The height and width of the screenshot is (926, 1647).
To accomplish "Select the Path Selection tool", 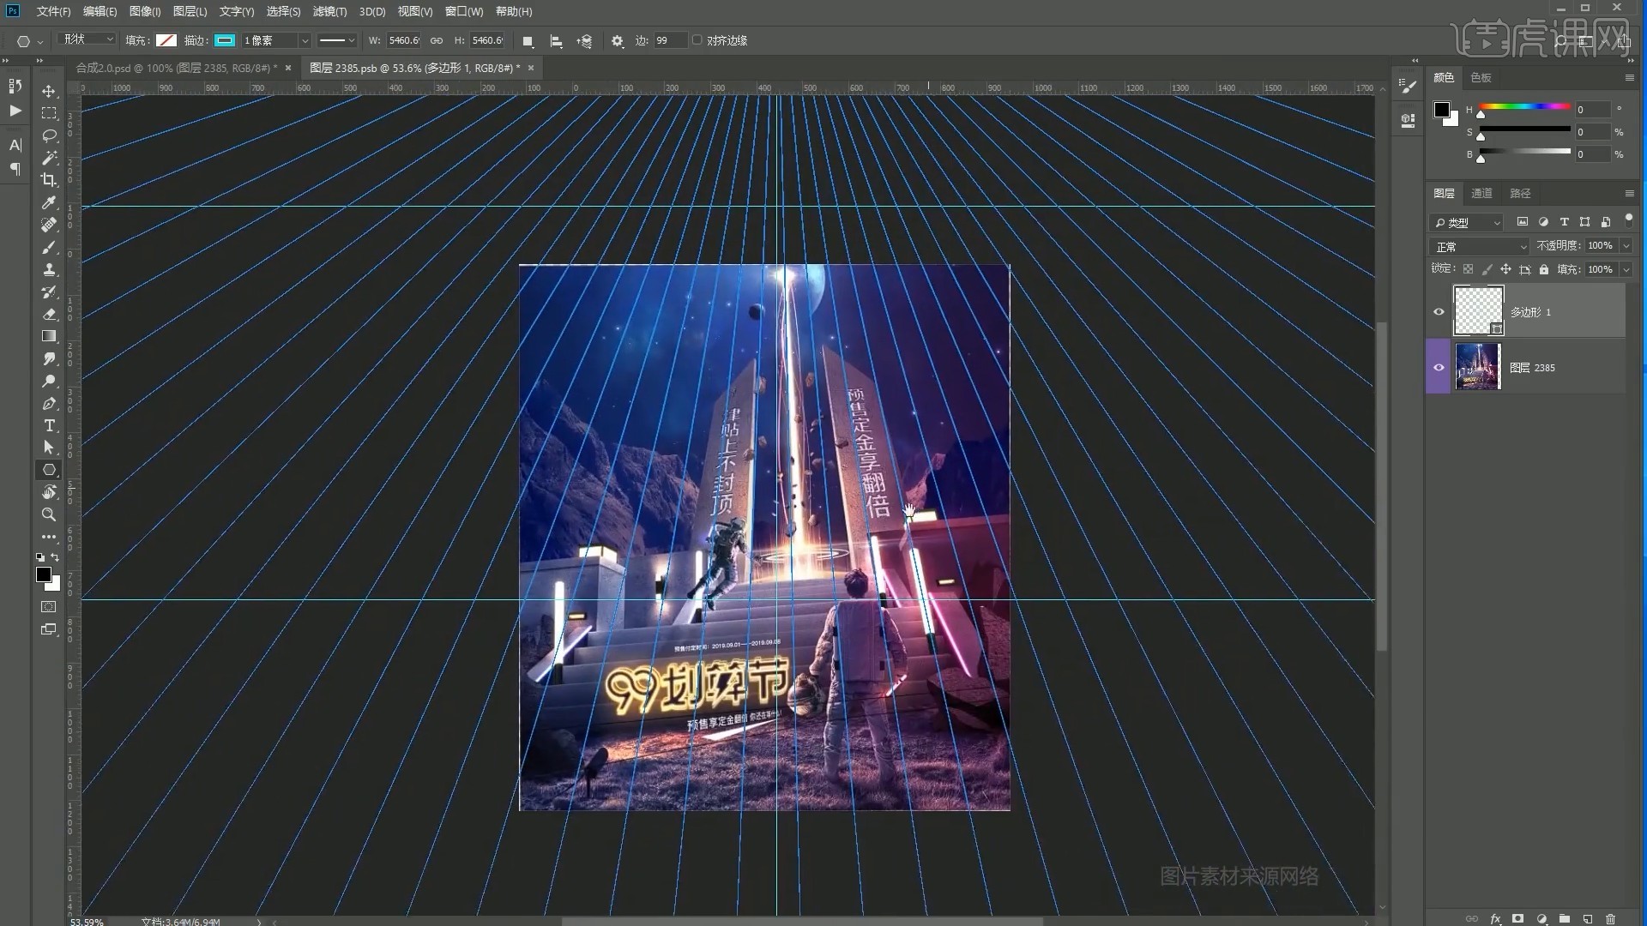I will tap(49, 448).
